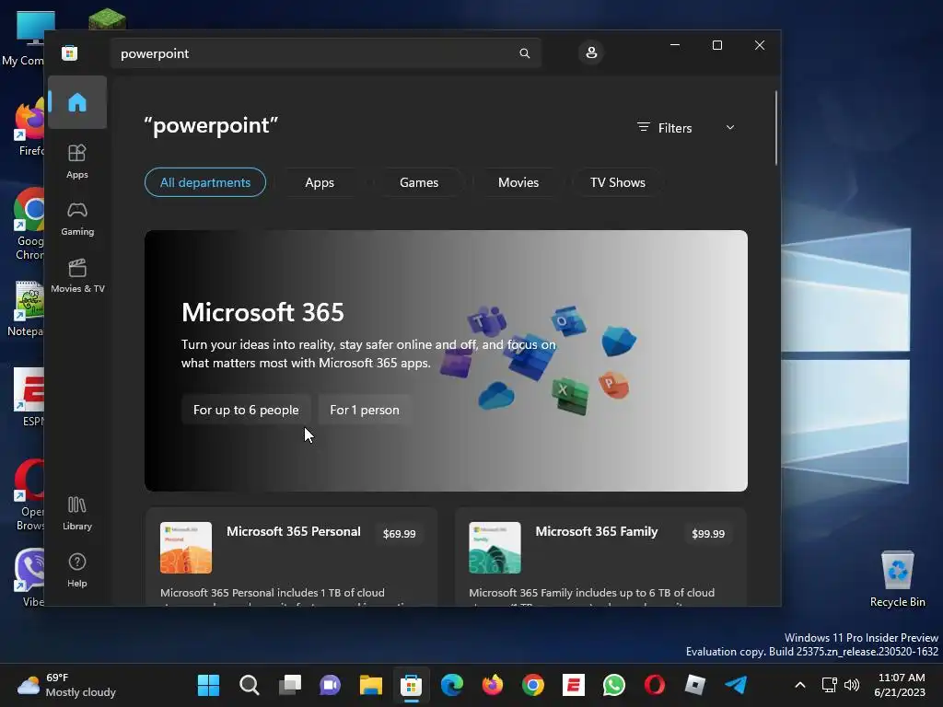The width and height of the screenshot is (943, 707).
Task: Click the volume tray icon
Action: (x=852, y=685)
